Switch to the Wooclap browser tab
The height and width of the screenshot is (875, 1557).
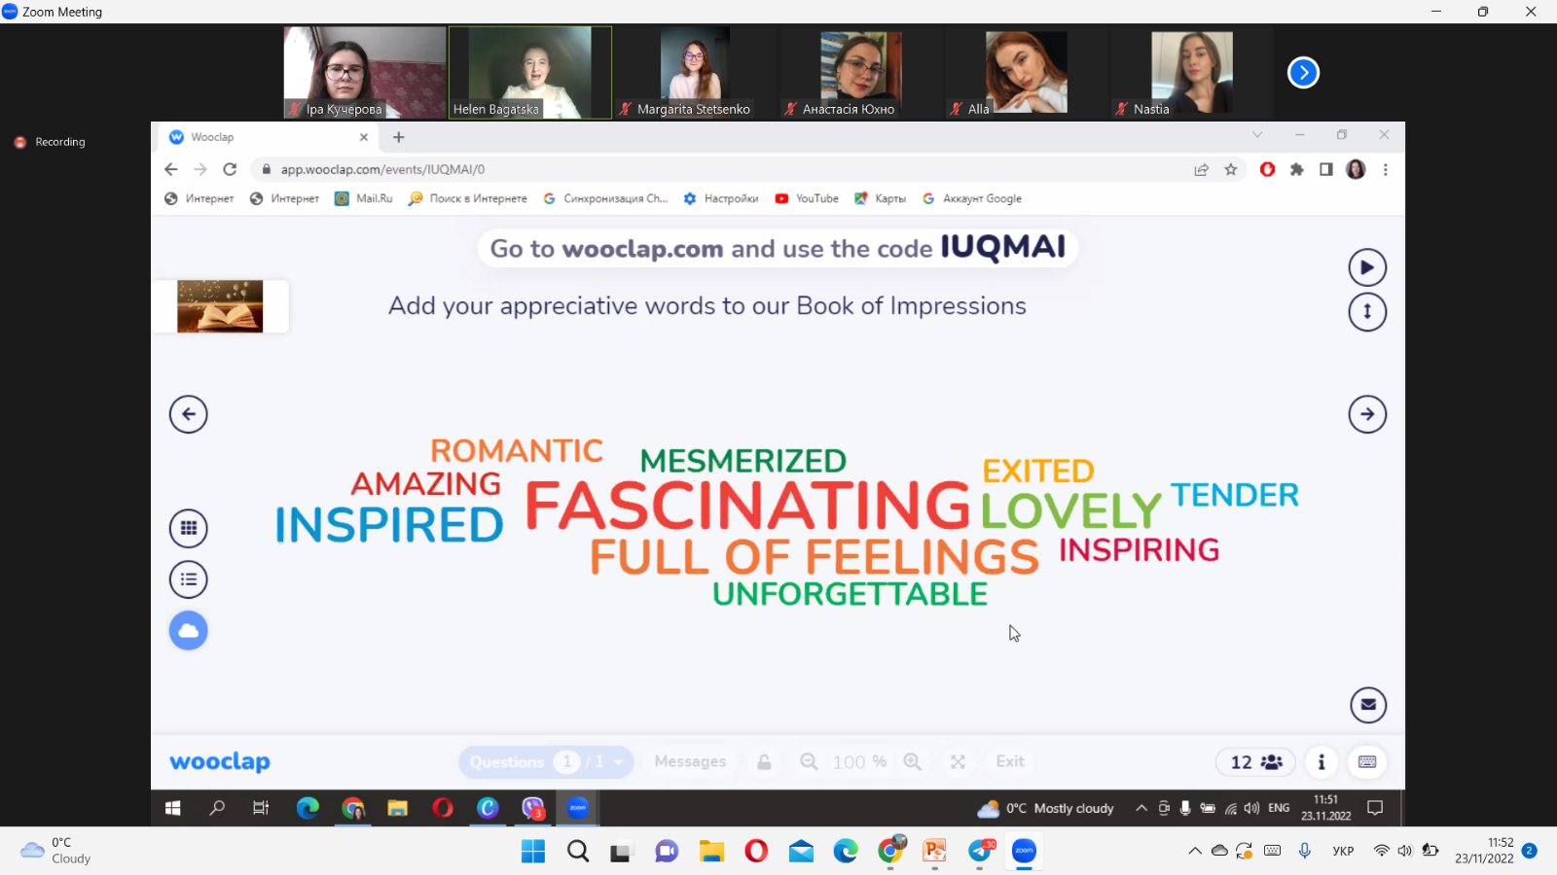coord(263,137)
